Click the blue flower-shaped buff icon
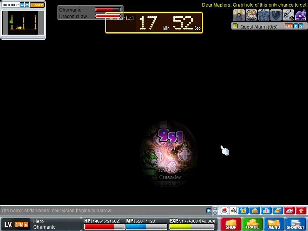 point(264,15)
